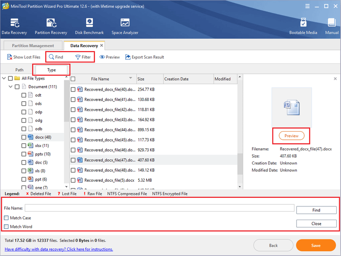This screenshot has width=341, height=256.
Task: Click the orange Save button
Action: [x=316, y=245]
